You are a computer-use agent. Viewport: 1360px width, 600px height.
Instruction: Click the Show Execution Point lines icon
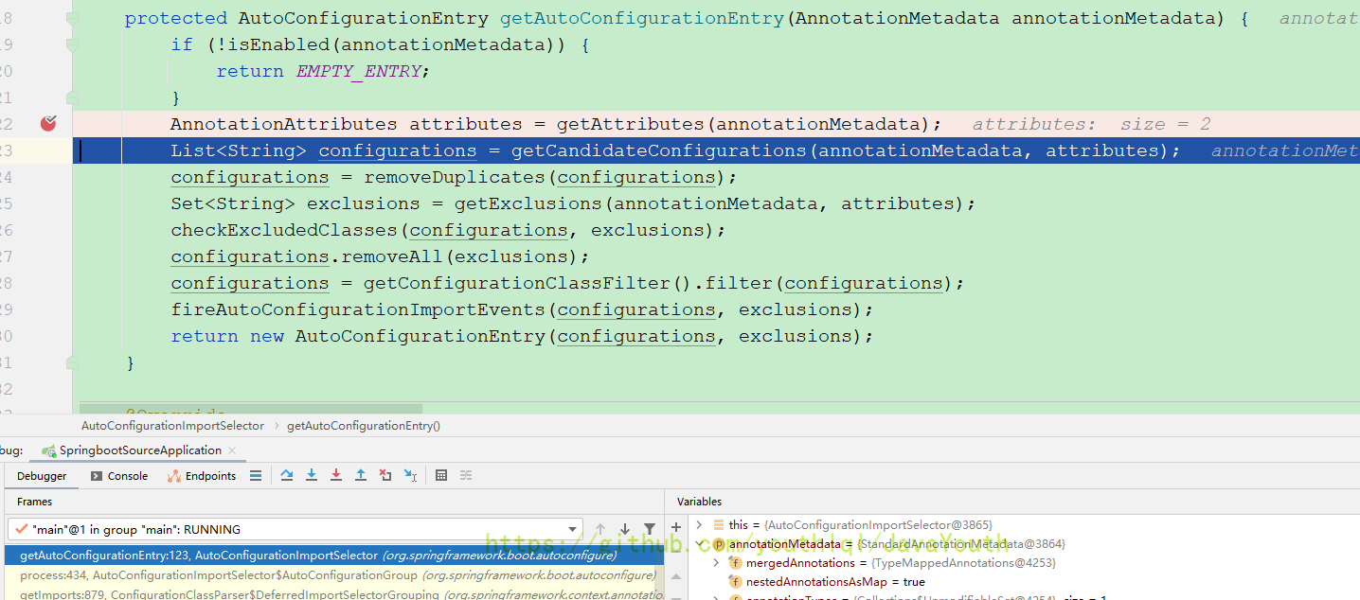(x=256, y=475)
